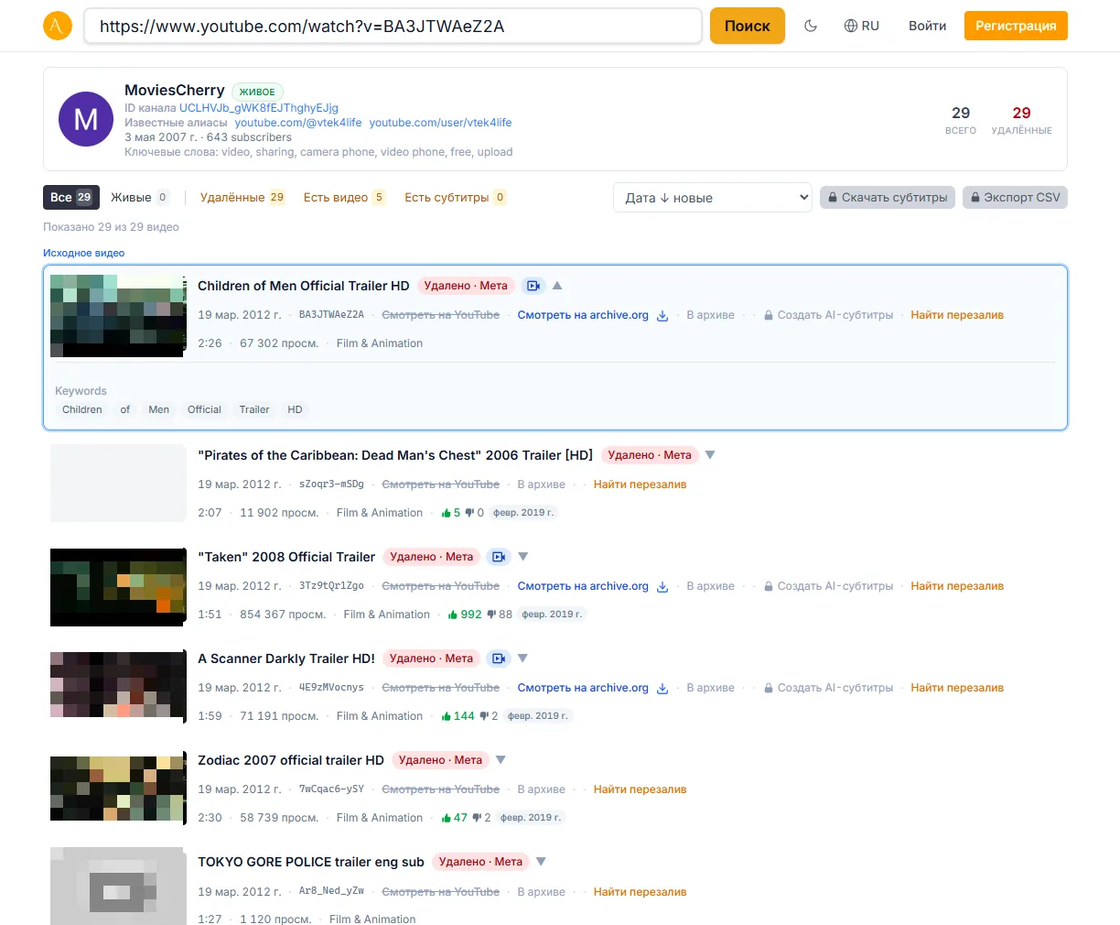
Task: Click the Удалено · Мета badge for Zodiac
Action: [440, 760]
